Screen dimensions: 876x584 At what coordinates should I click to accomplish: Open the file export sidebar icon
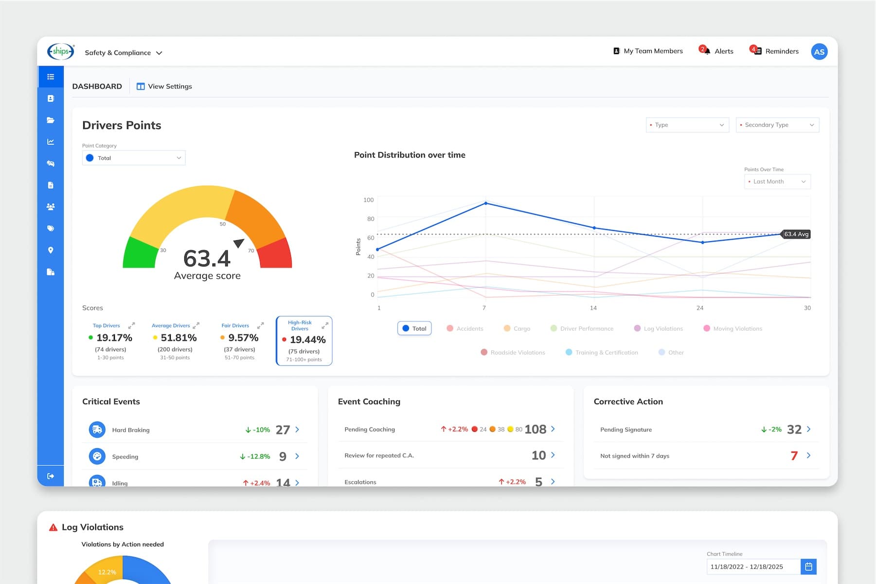[x=51, y=272]
